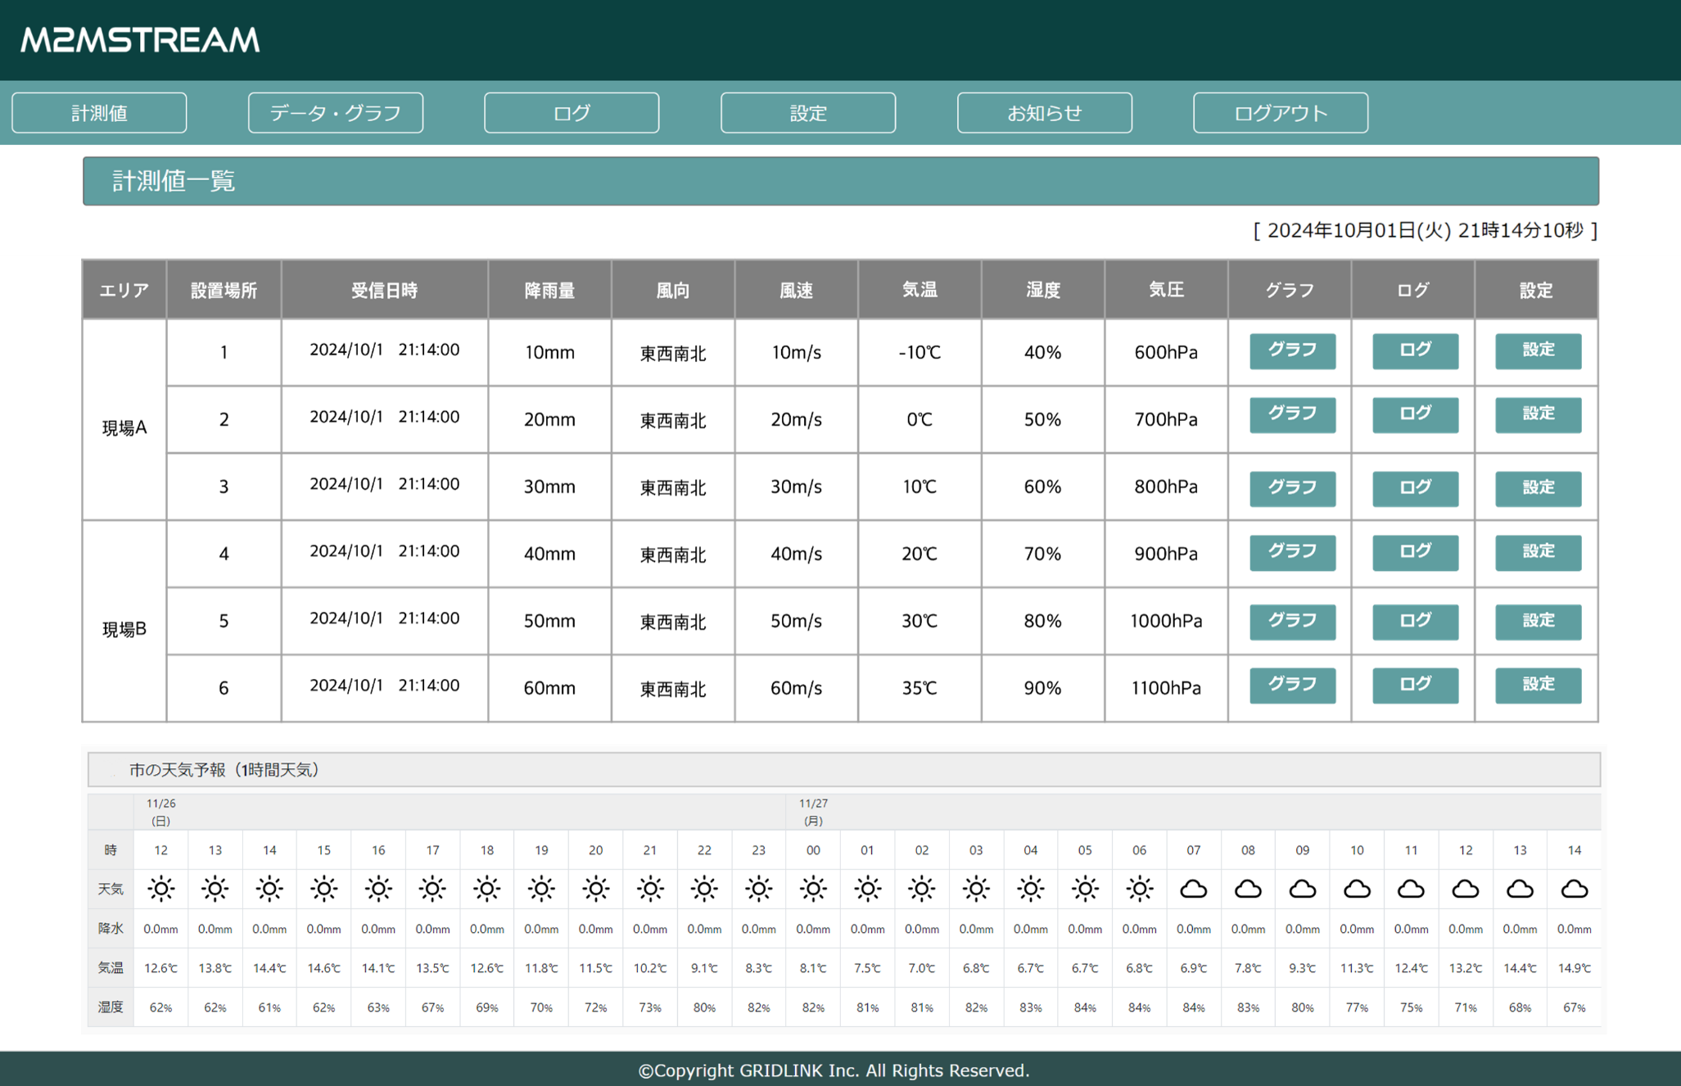This screenshot has height=1086, width=1681.
Task: Click the 14.9℃ forecast temperature
Action: pyautogui.click(x=1574, y=968)
